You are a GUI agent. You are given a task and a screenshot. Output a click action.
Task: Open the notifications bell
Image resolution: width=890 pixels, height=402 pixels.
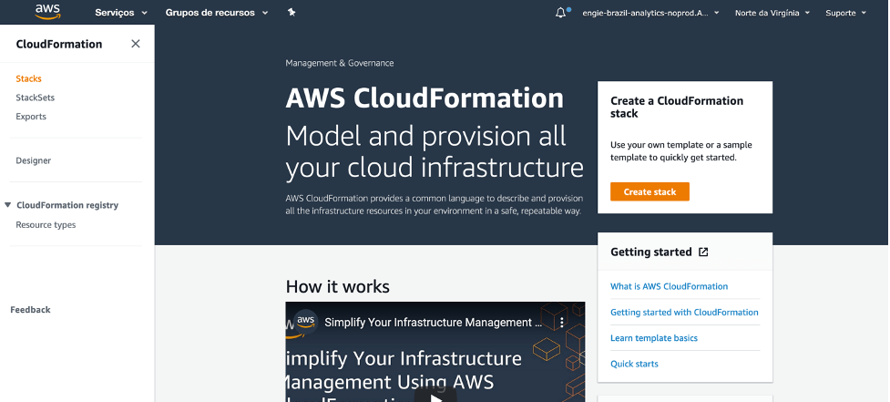click(x=561, y=13)
